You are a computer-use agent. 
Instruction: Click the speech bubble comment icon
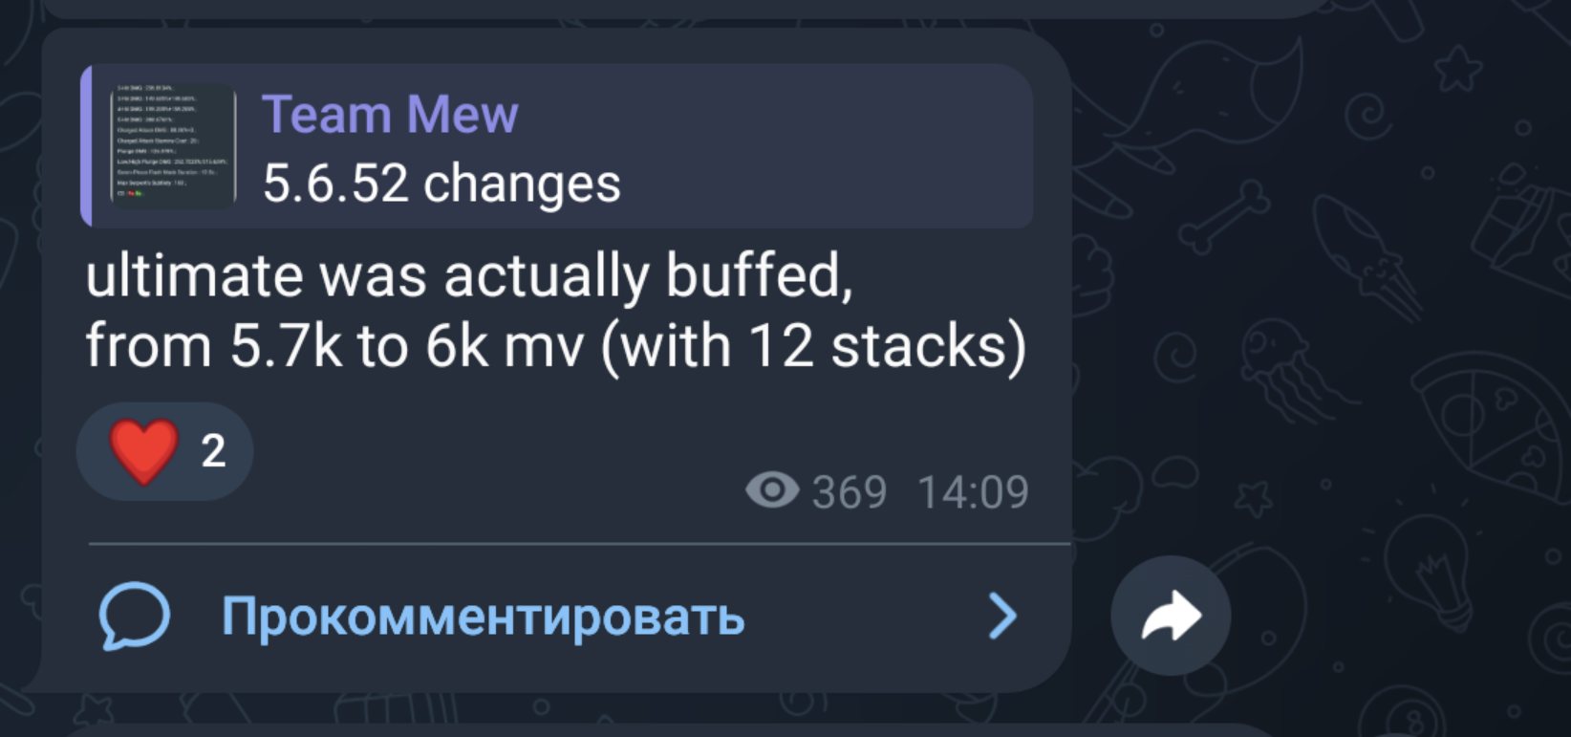(135, 617)
